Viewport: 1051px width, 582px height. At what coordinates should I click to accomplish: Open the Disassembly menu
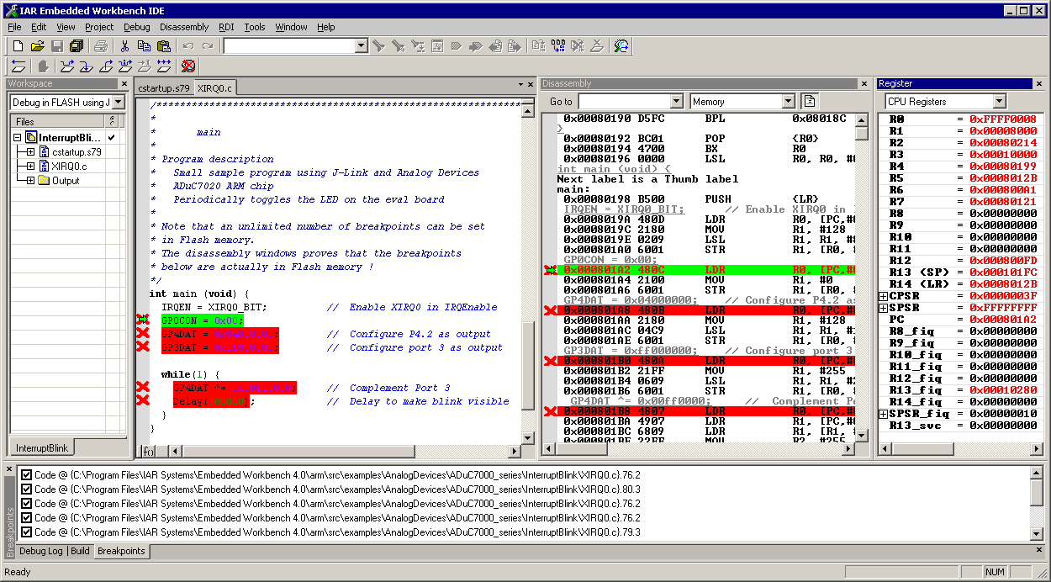point(184,27)
